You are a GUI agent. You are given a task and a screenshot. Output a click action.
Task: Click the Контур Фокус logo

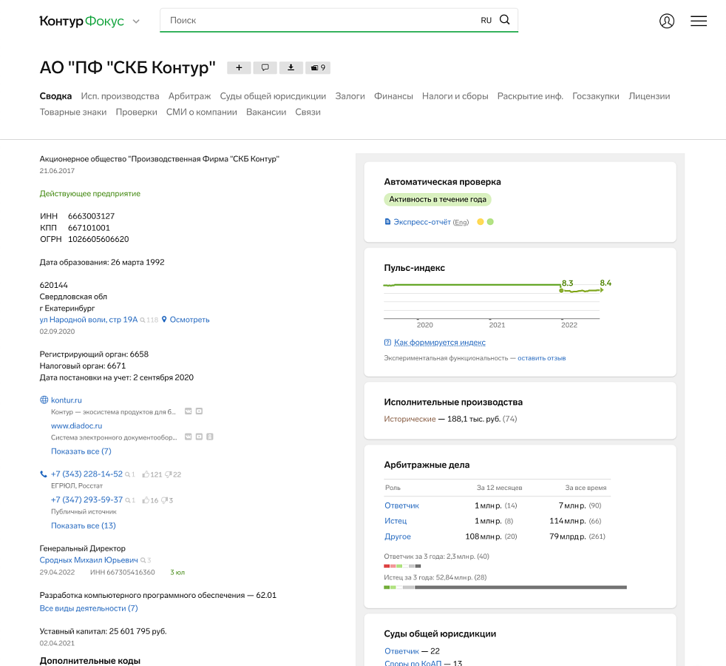(x=82, y=21)
